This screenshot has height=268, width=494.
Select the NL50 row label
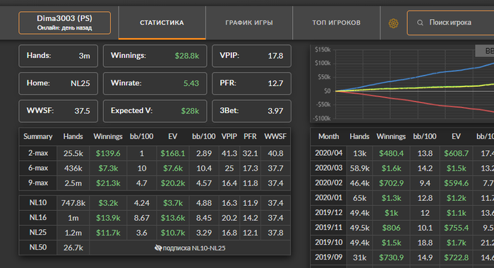(38, 248)
